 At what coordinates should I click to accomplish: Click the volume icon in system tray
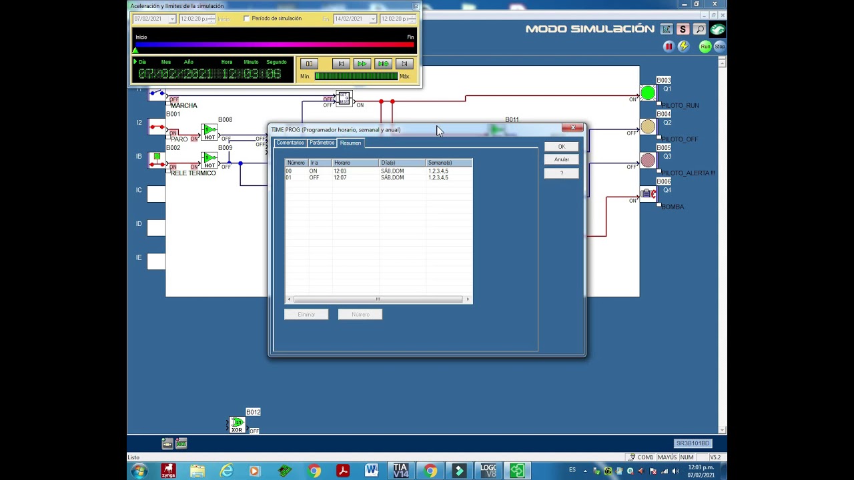[675, 471]
